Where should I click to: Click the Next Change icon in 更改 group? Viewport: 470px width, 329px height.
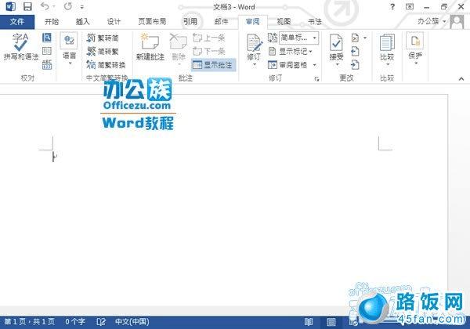pos(355,64)
